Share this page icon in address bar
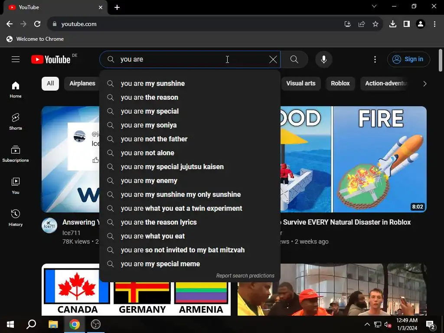The width and height of the screenshot is (444, 333). [x=362, y=24]
